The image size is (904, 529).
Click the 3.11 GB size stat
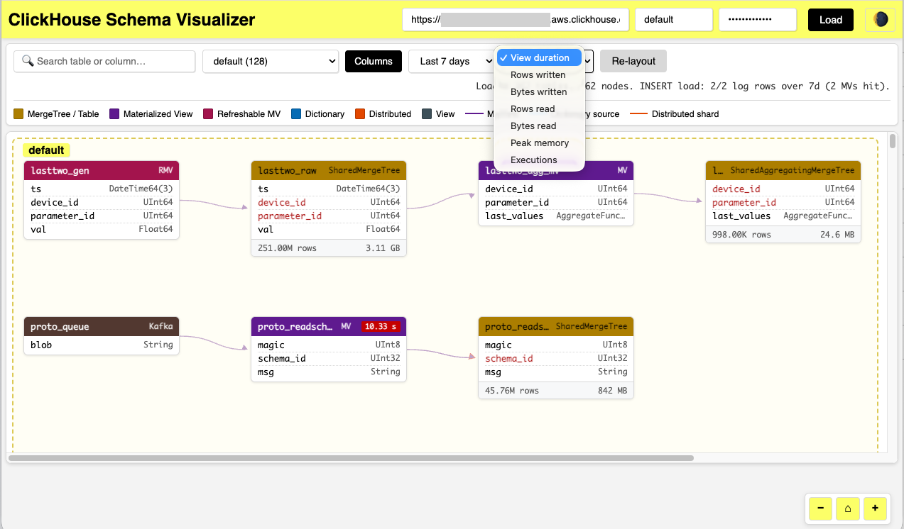[383, 248]
